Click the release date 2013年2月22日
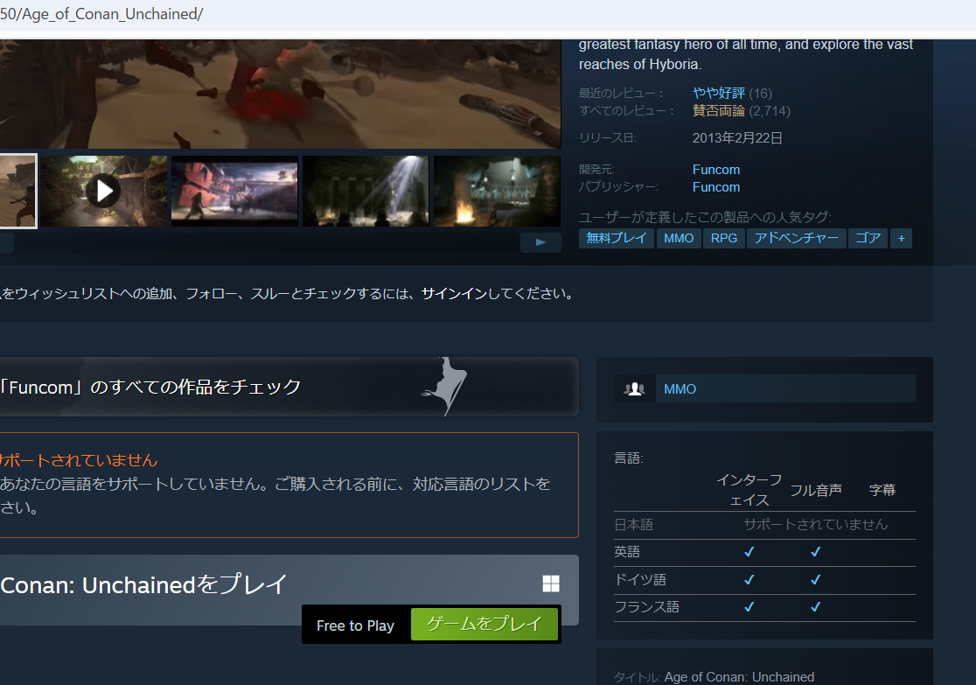 (737, 137)
